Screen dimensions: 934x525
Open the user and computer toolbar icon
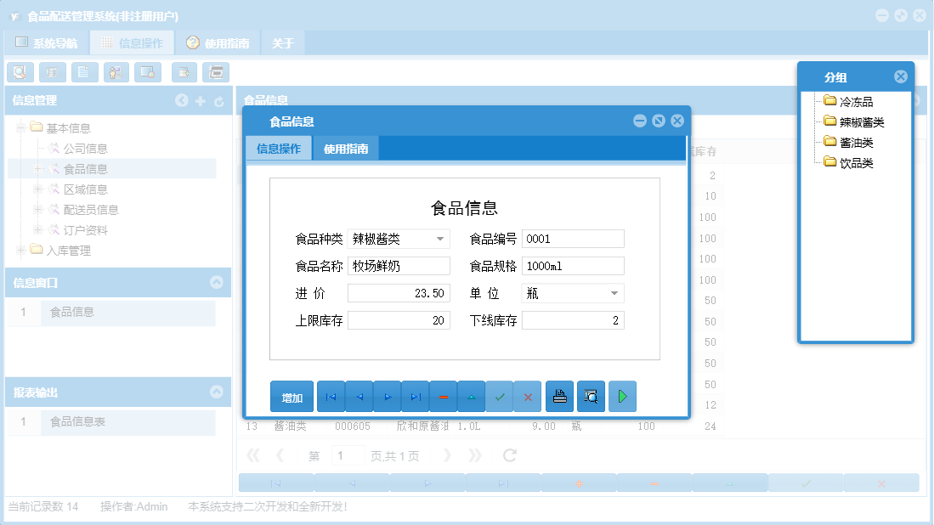click(116, 72)
